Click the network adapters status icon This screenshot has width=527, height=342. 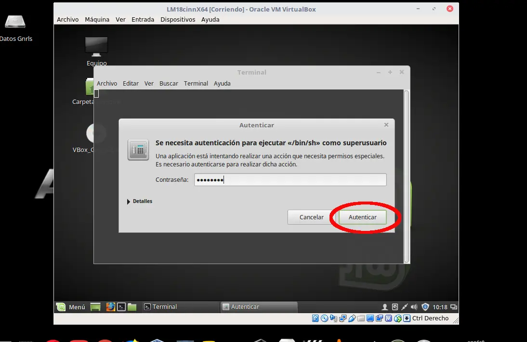click(x=342, y=318)
